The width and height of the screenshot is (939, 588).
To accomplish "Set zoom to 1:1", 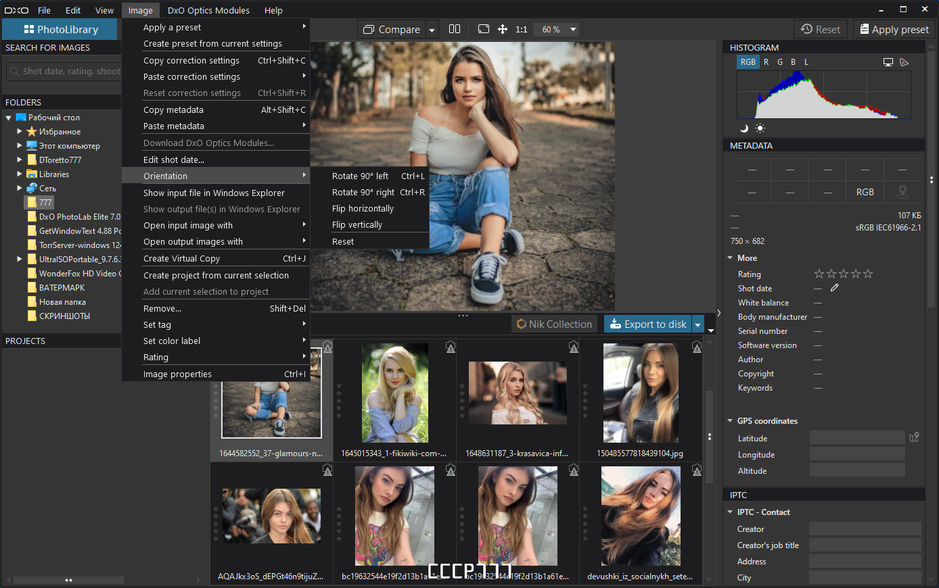I will pyautogui.click(x=521, y=29).
